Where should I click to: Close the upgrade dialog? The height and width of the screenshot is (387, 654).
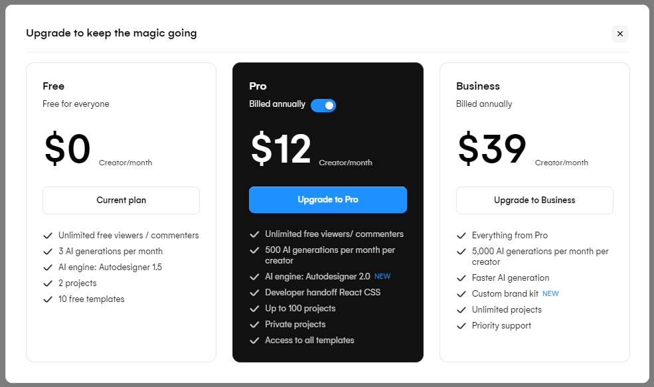(x=619, y=34)
